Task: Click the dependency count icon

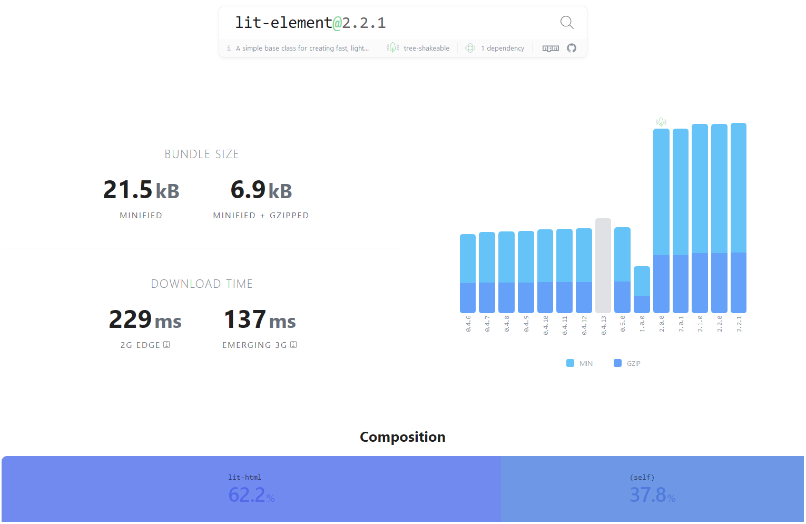Action: click(x=470, y=48)
